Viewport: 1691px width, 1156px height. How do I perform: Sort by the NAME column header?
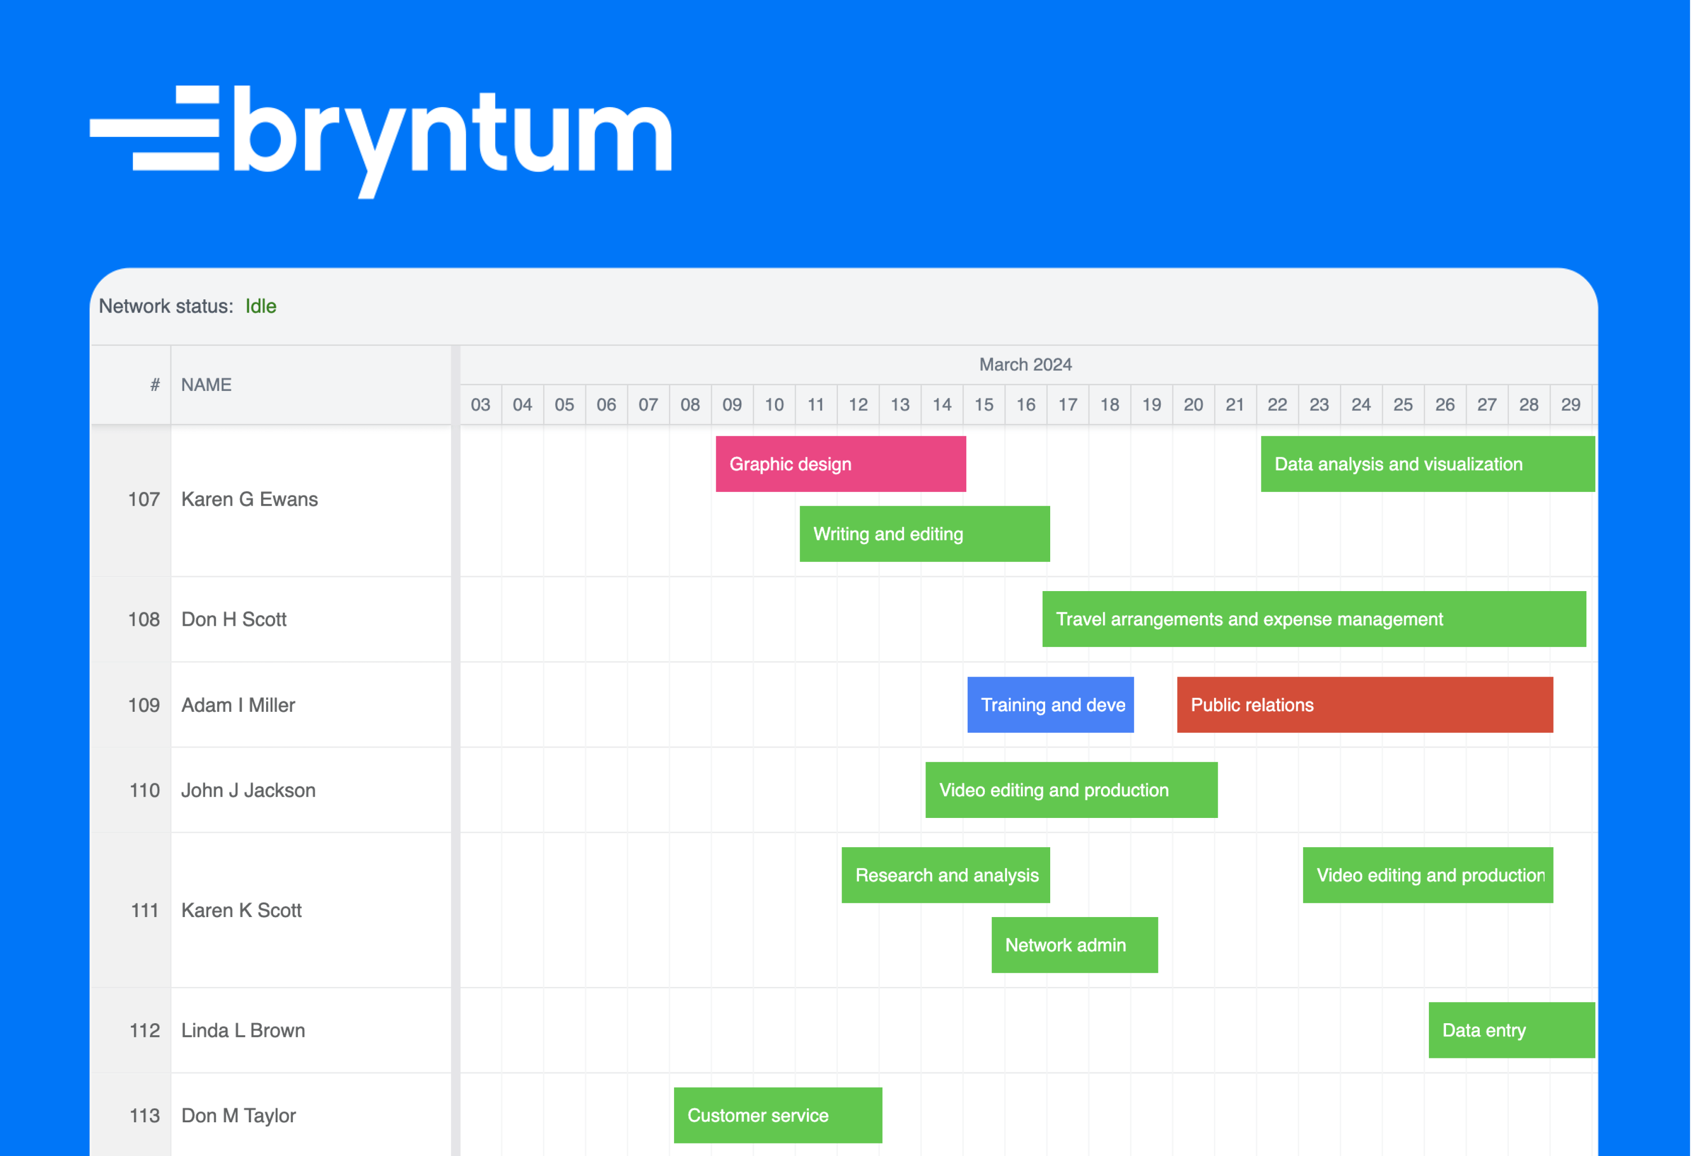click(311, 385)
